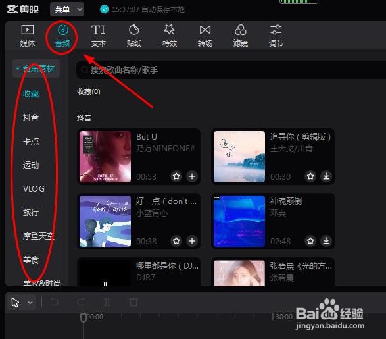Click the 剪映 app logo
Screen dimensions: 386x339
[22, 9]
